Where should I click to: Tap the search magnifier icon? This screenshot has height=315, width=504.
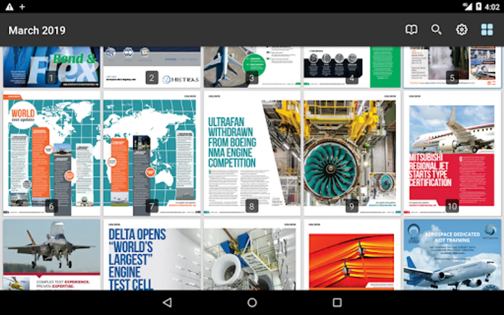tap(436, 30)
